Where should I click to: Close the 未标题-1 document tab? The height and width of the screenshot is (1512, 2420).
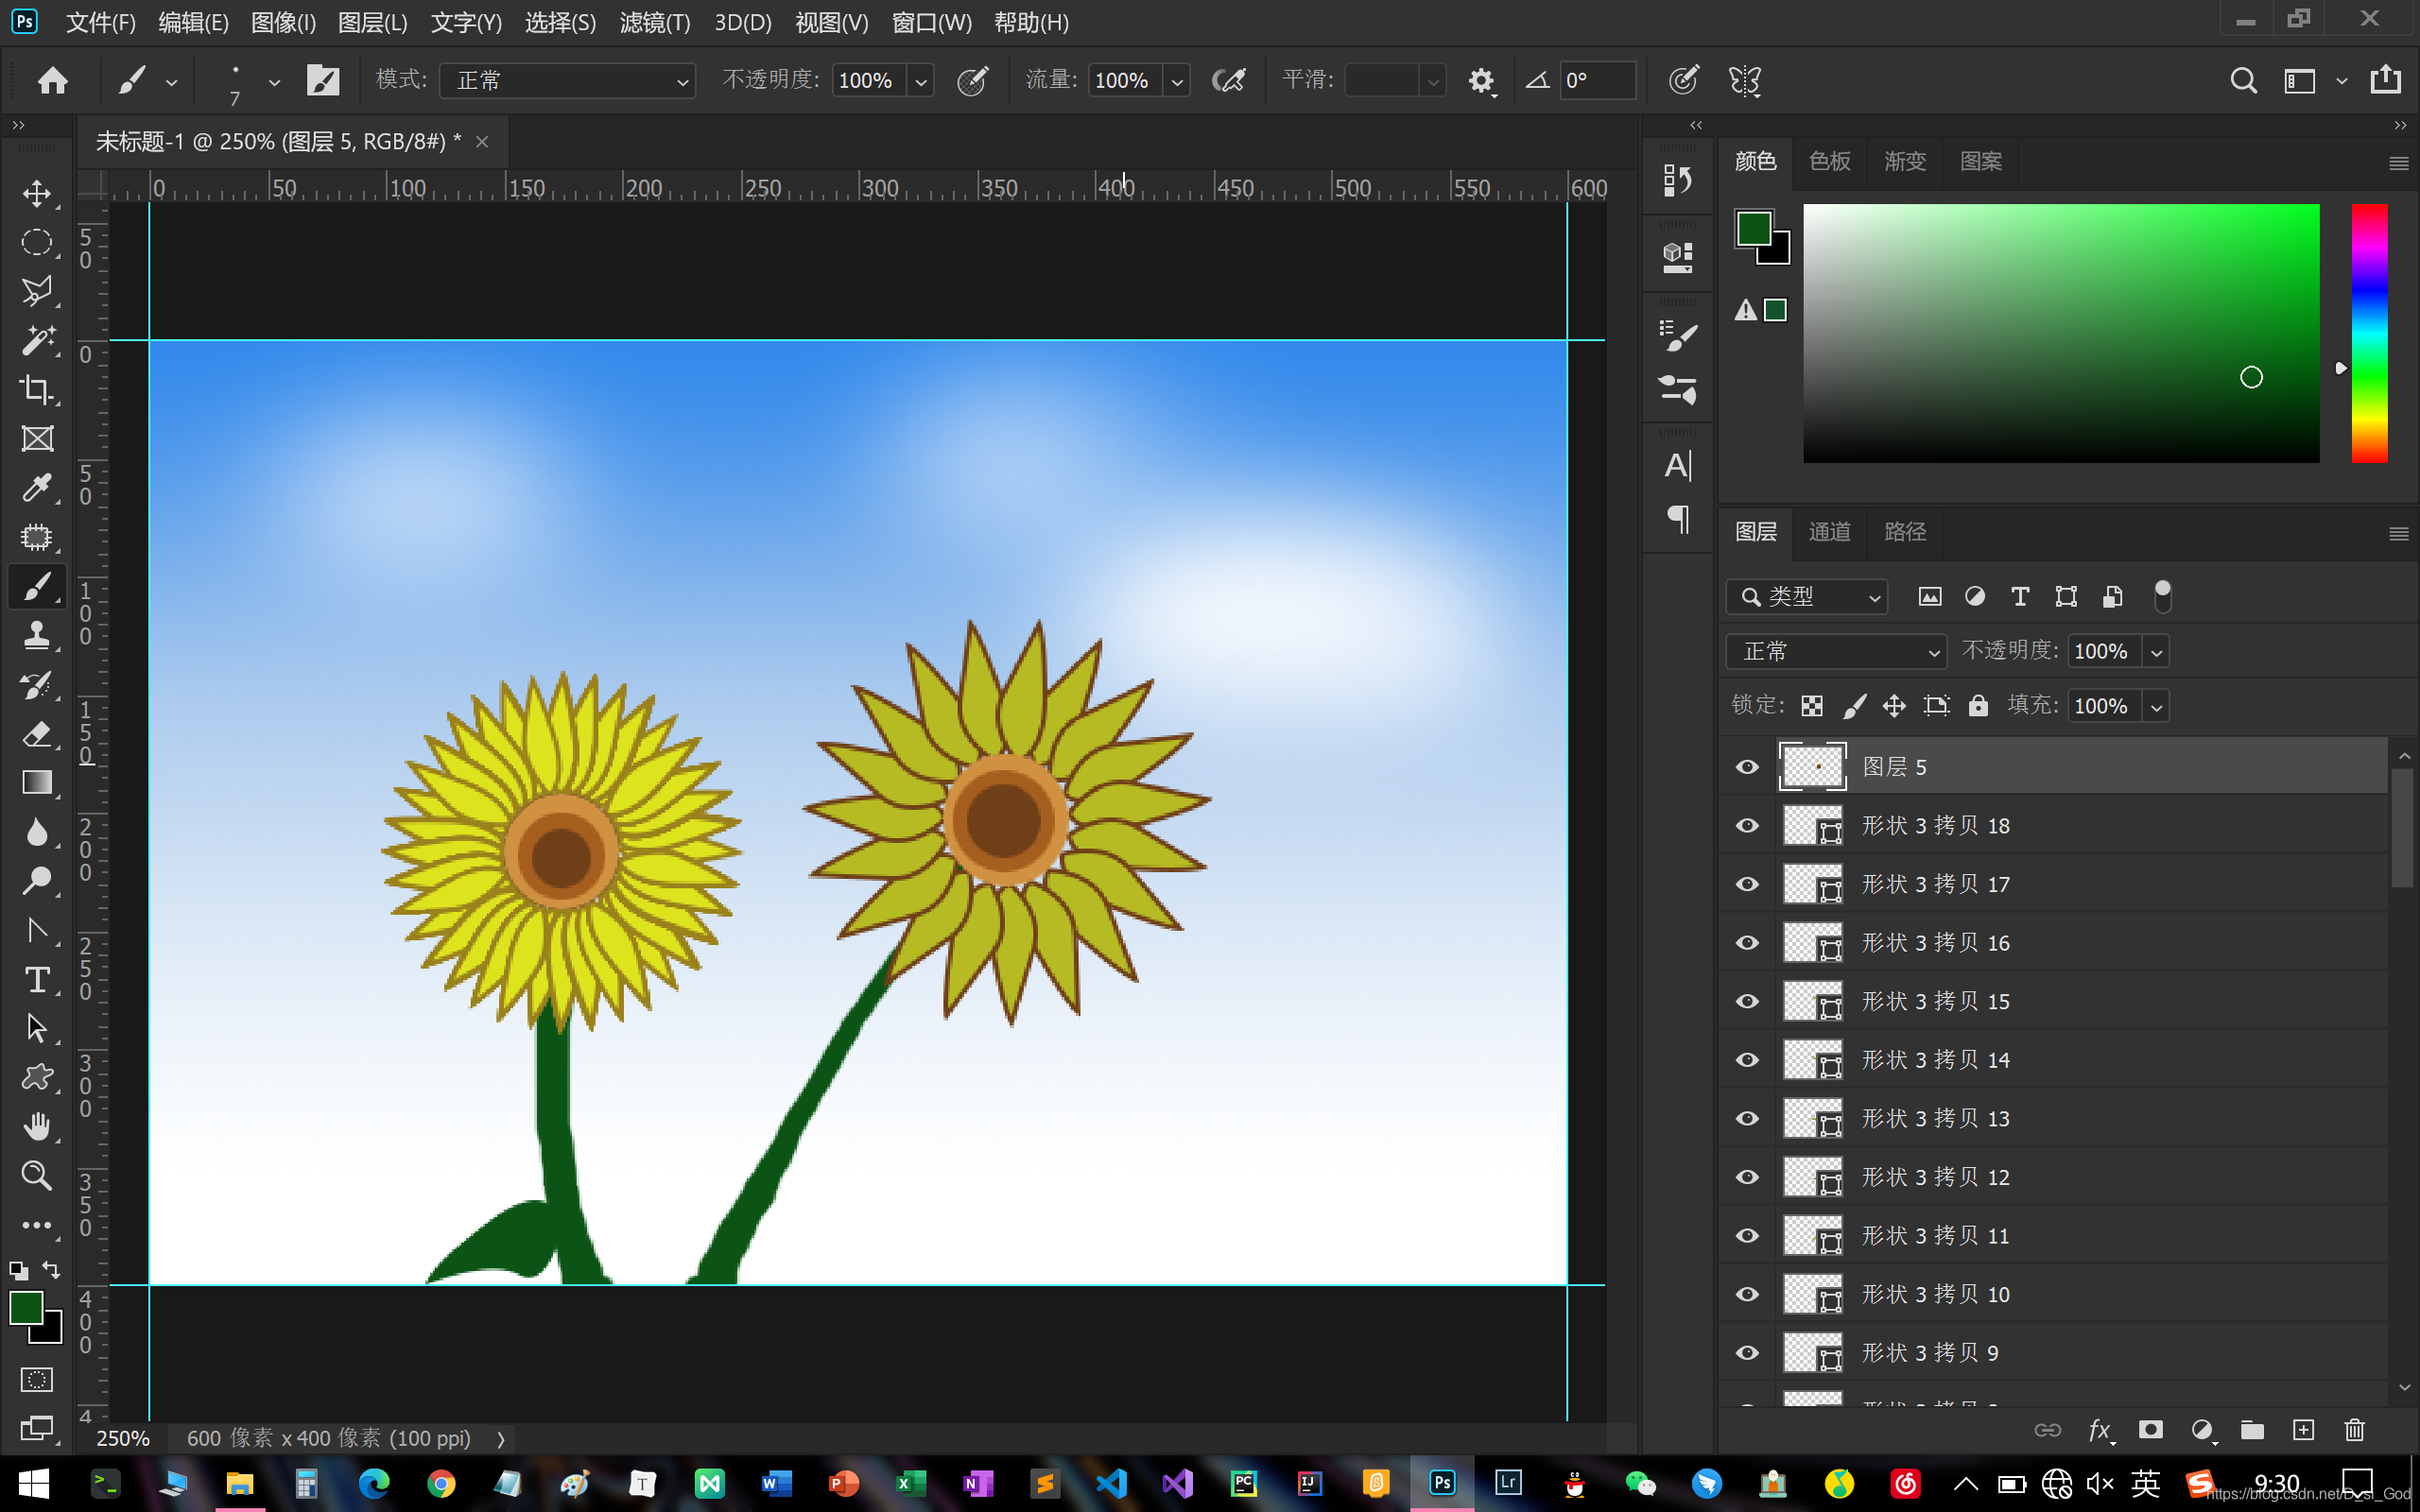482,142
